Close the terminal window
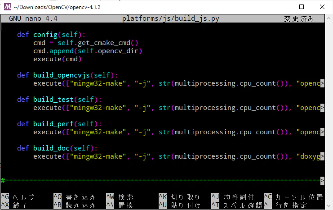333x210 pixels. tap(322, 7)
